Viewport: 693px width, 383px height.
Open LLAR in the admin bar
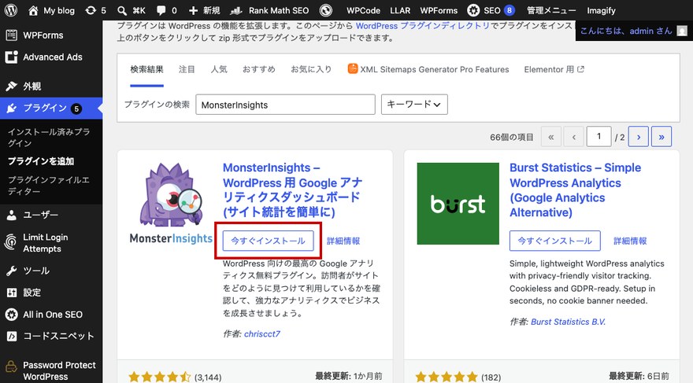pyautogui.click(x=400, y=10)
